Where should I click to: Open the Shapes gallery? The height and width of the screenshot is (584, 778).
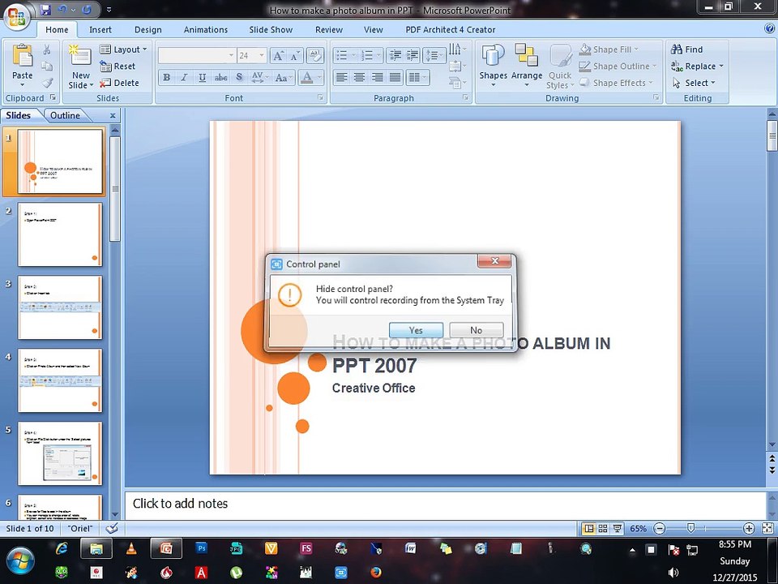(x=494, y=66)
